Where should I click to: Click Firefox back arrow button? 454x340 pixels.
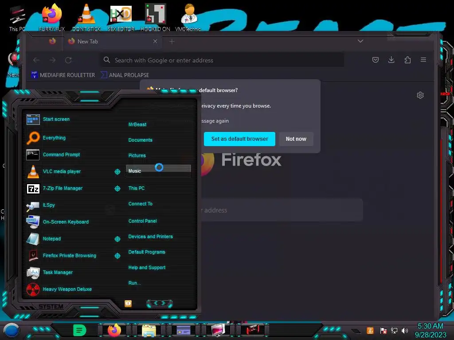tap(36, 60)
